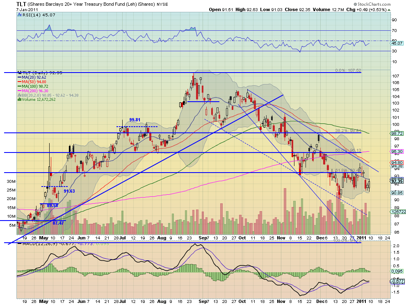
Task: Click the magenta MA(200) line swatch in legend
Action: (x=19, y=91)
